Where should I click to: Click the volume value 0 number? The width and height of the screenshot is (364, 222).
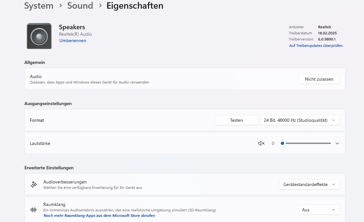pyautogui.click(x=273, y=143)
